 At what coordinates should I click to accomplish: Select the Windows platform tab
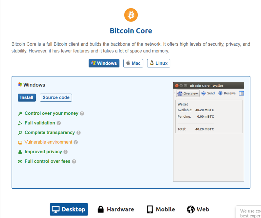tap(104, 63)
